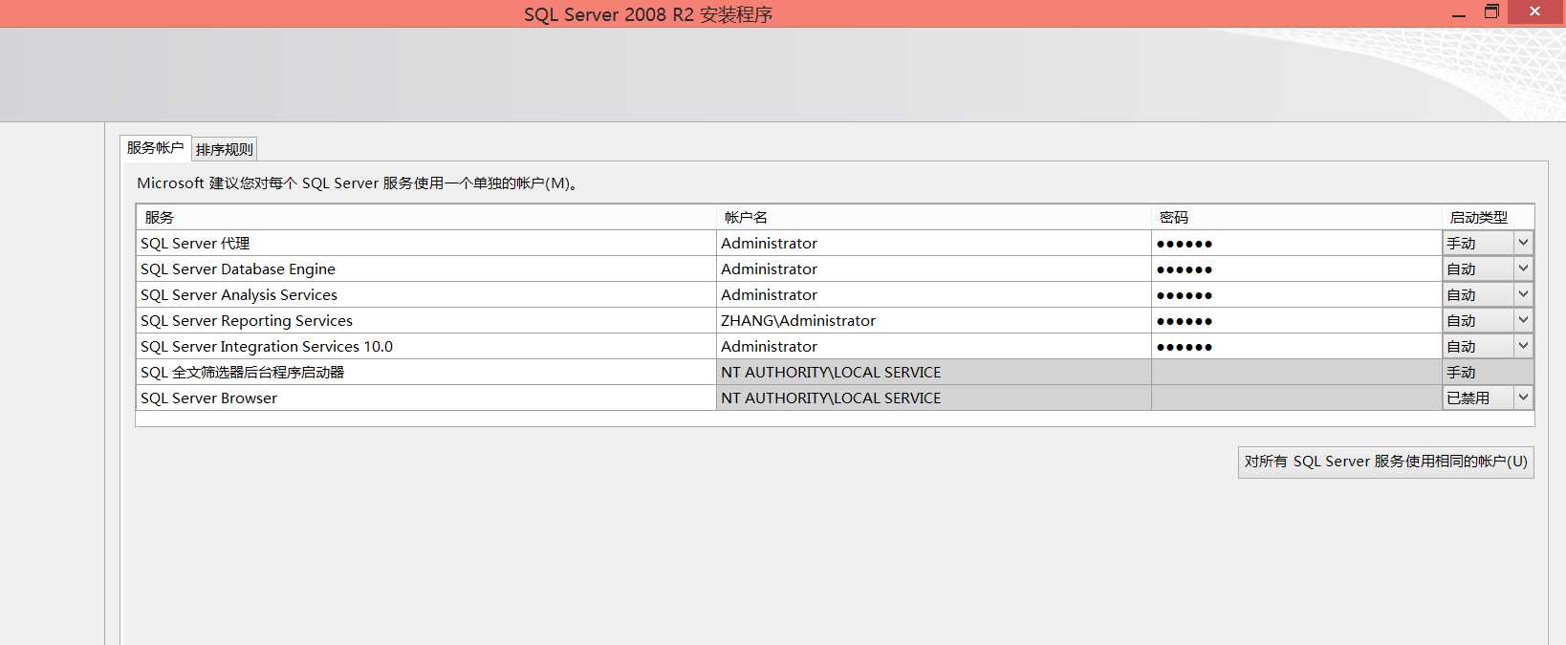The image size is (1566, 645).
Task: Click the 帐户名 column header
Action: tap(933, 217)
